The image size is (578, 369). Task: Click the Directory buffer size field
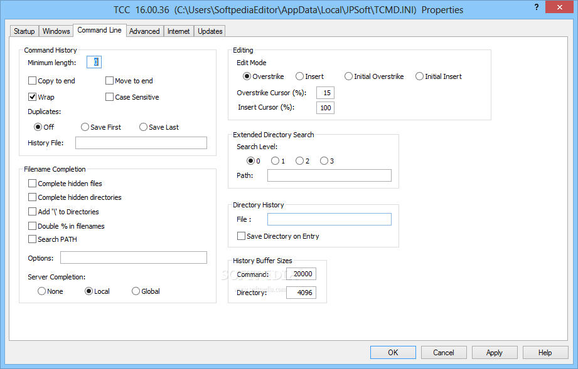[301, 293]
